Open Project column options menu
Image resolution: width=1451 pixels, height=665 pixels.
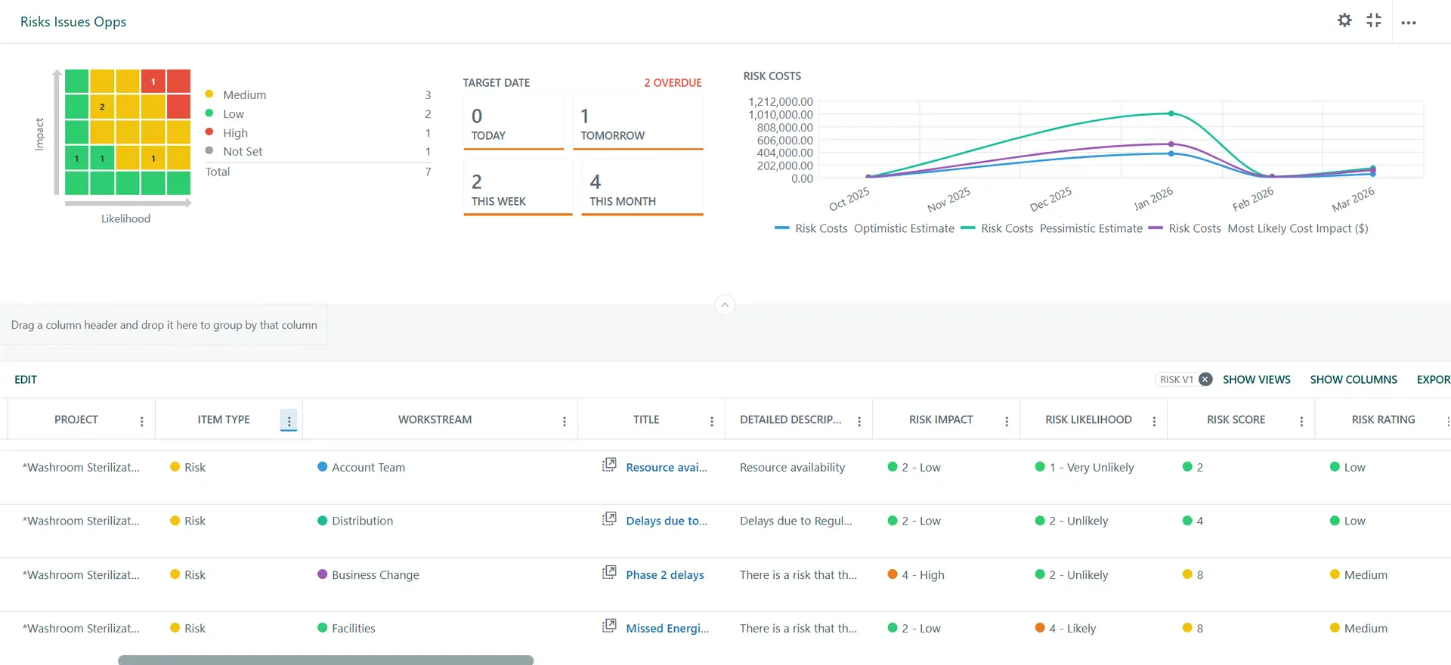pos(141,422)
